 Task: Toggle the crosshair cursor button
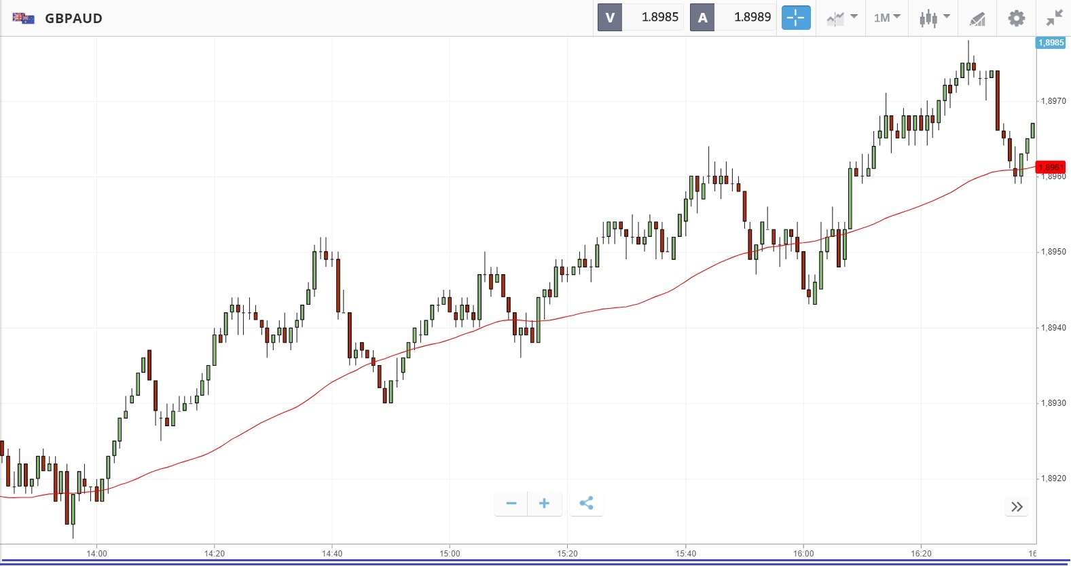796,18
